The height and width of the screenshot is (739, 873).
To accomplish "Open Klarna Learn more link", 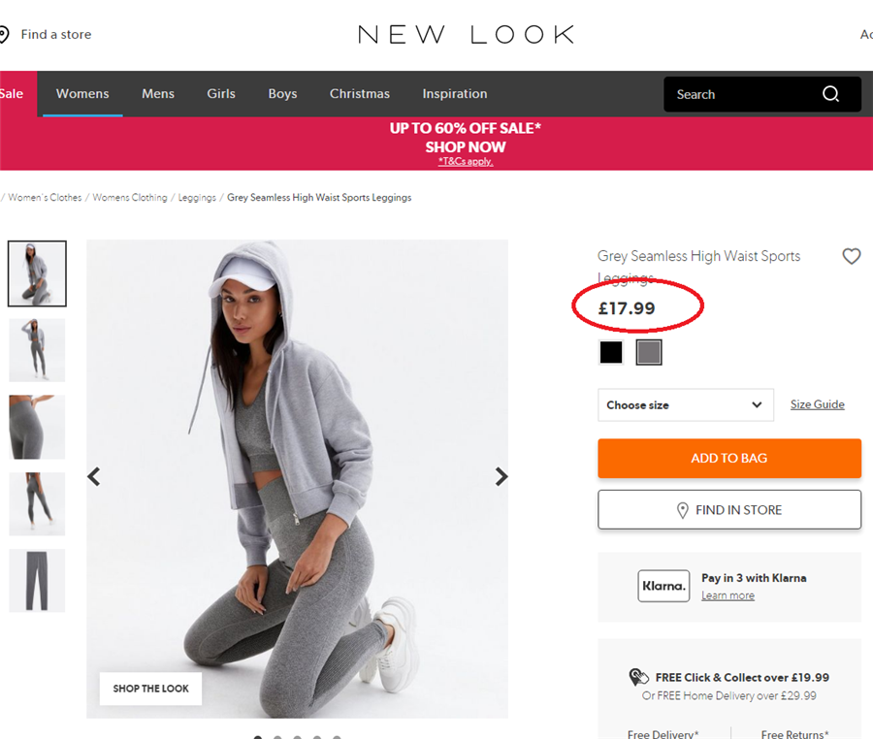I will pos(727,595).
